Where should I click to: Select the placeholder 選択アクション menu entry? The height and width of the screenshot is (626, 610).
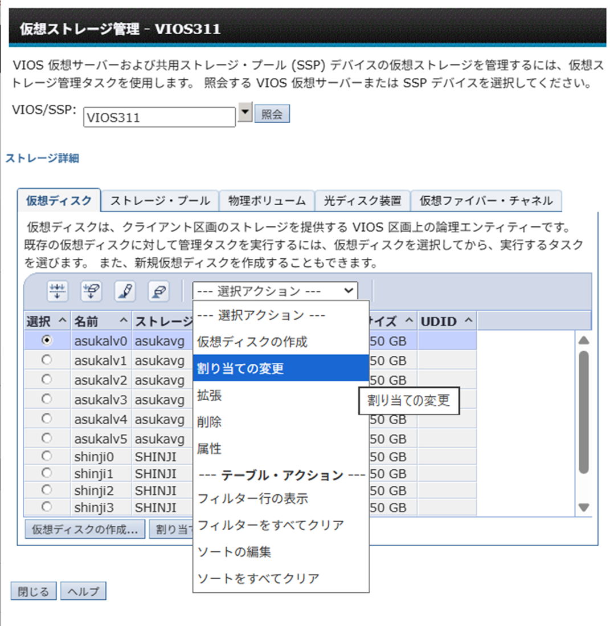point(280,315)
